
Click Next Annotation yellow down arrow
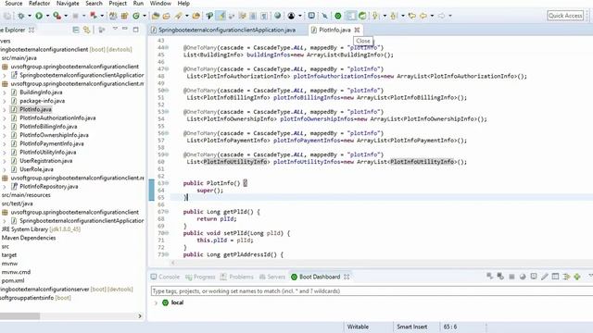coord(375,16)
